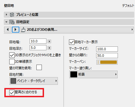Click the arrow button beside 目地幅 field
135x107 pixels.
click(x=49, y=41)
